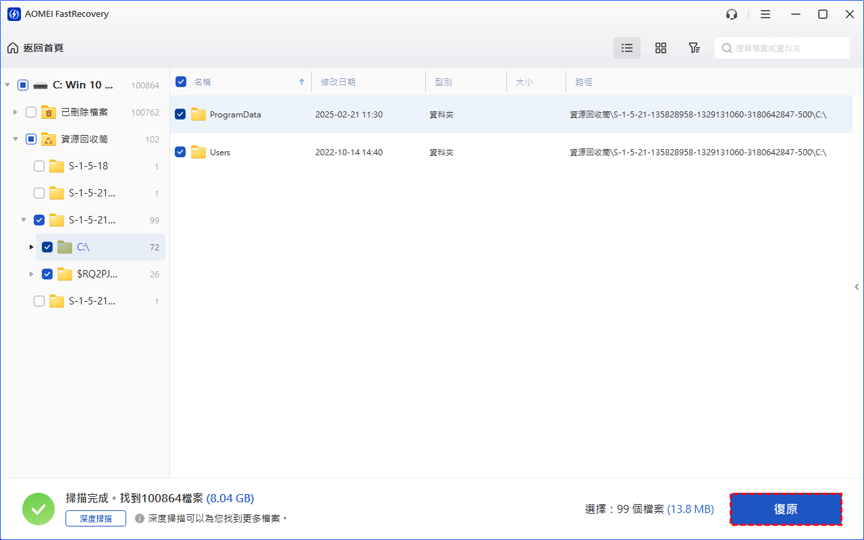Sort by 大小 column header
This screenshot has width=864, height=540.
pos(524,82)
